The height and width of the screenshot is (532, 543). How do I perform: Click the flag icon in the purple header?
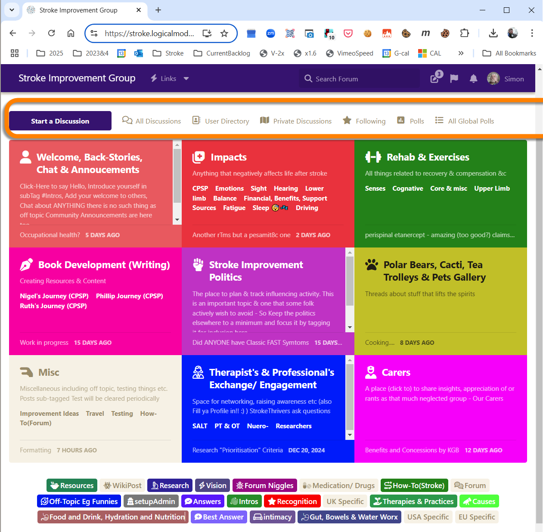coord(454,78)
